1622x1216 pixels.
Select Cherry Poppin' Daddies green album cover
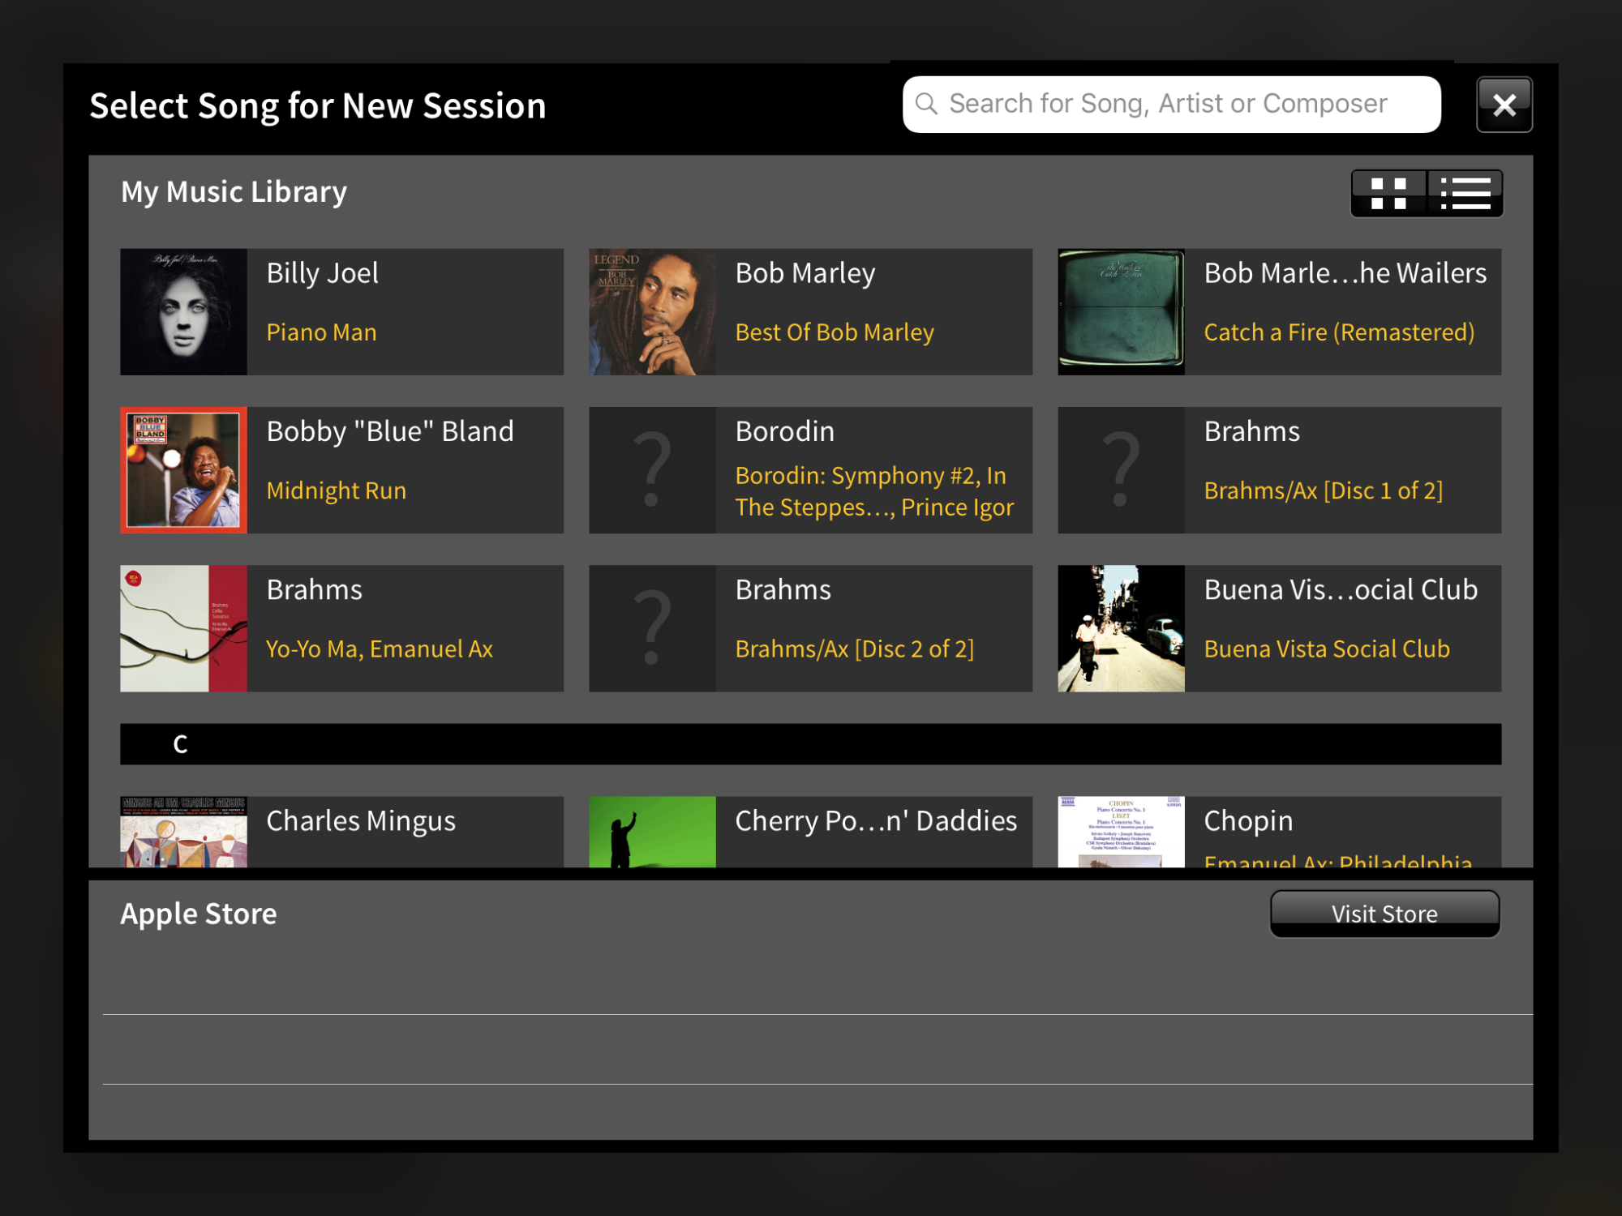pos(652,831)
